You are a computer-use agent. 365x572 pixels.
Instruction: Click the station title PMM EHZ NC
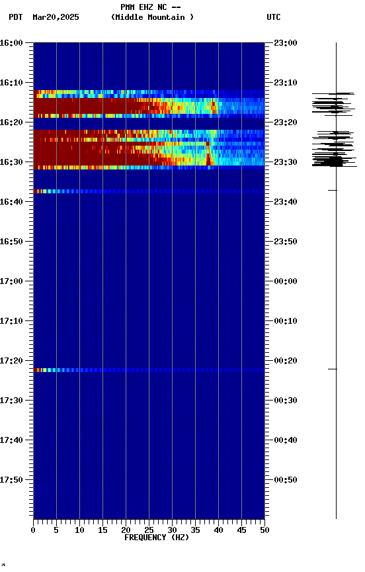[143, 7]
